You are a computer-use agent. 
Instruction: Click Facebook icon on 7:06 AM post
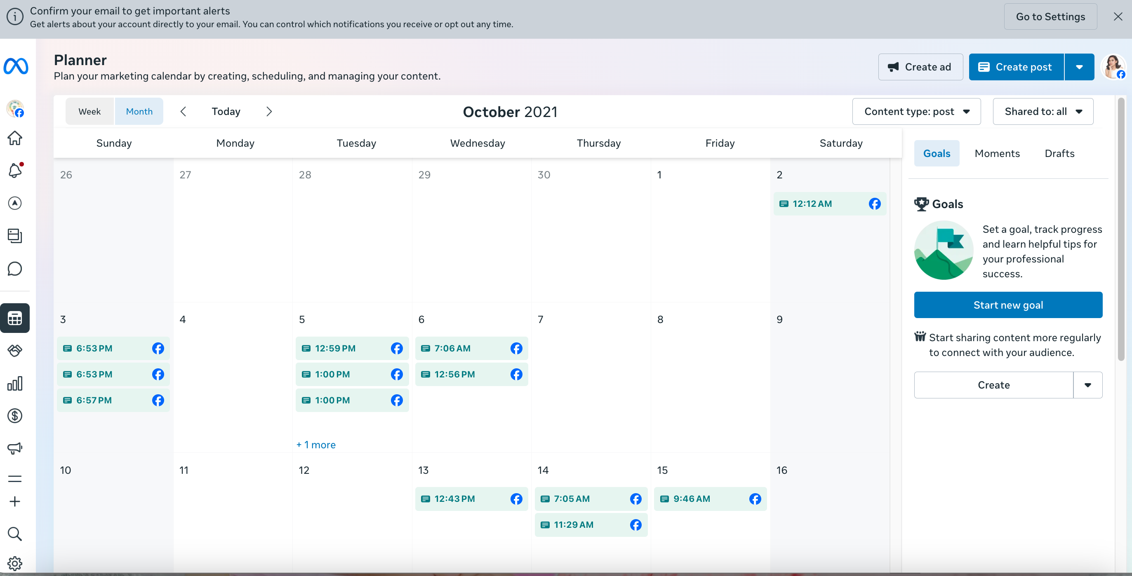516,348
